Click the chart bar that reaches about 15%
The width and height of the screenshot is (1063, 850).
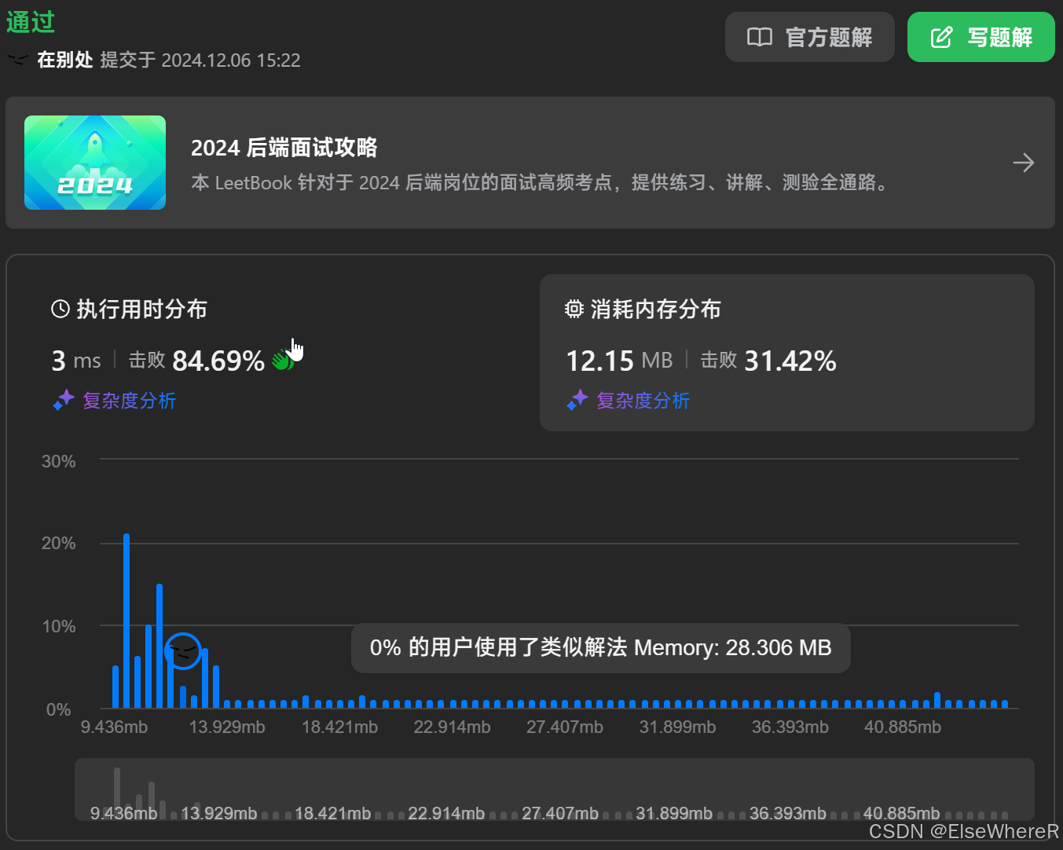click(159, 646)
